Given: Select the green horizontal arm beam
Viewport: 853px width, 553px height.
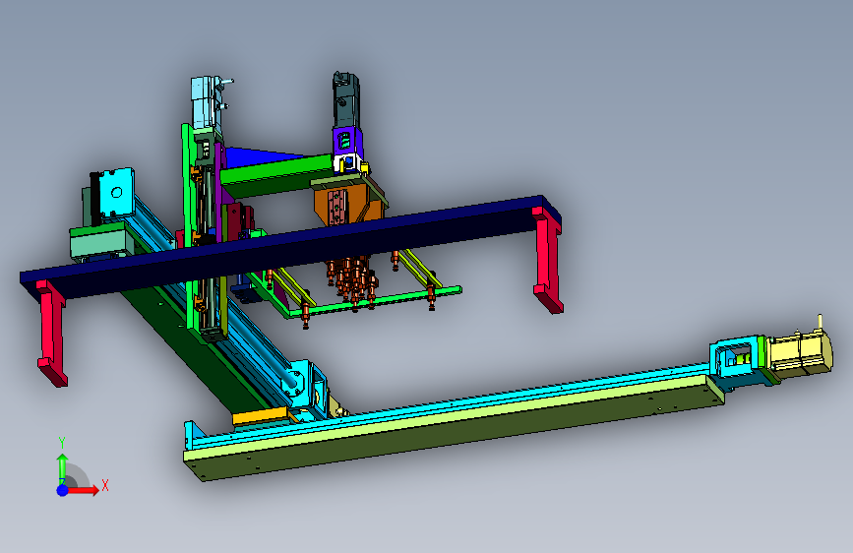Looking at the screenshot, I should [275, 176].
